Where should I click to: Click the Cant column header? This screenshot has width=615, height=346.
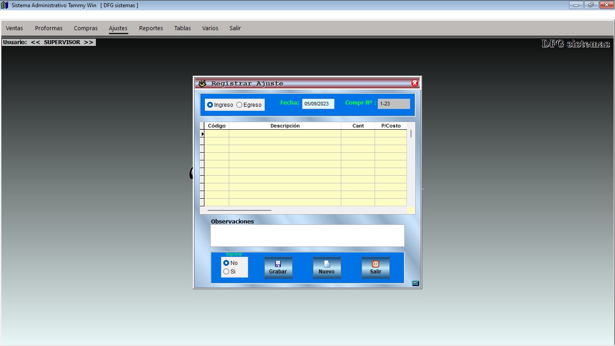point(358,126)
